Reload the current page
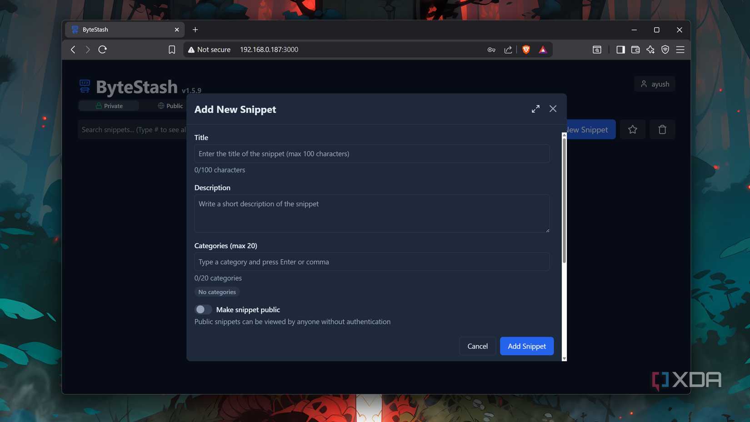The height and width of the screenshot is (422, 750). point(103,50)
